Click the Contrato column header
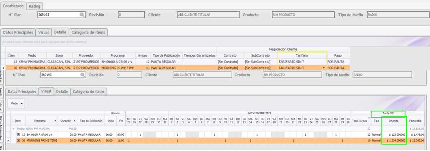Screen dimensions: 430x151 tap(230, 55)
